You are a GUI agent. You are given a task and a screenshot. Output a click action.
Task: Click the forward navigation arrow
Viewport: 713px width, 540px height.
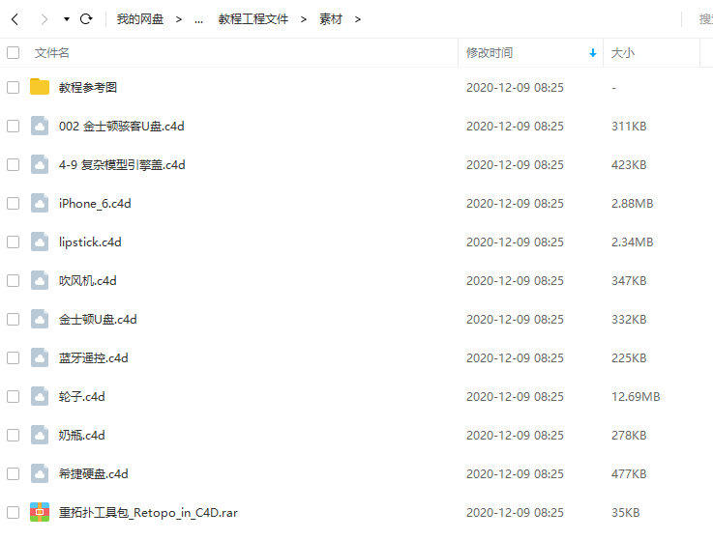pos(44,19)
